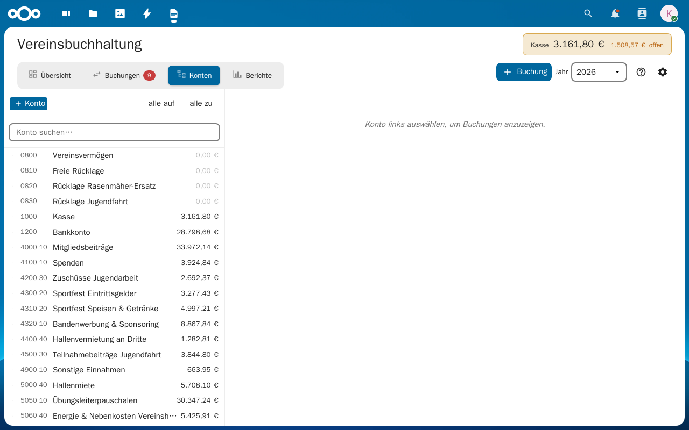Select account Energie & Nebenkosten Vereinsh…
The image size is (689, 430).
tap(114, 416)
